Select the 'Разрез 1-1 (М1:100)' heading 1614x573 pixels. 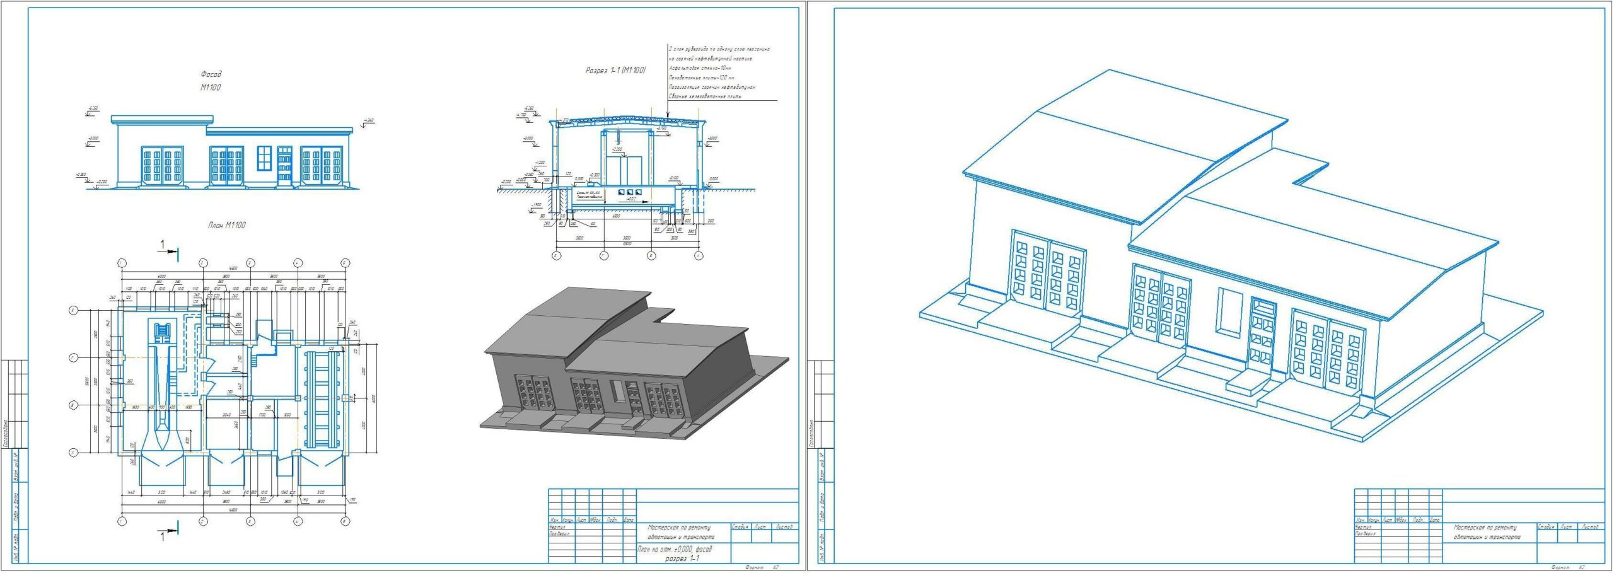tap(615, 71)
